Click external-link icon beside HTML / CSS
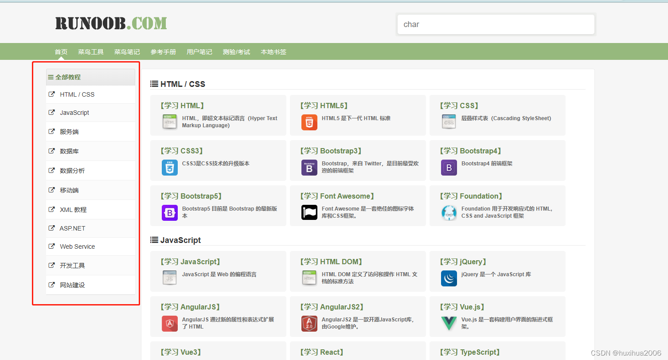The width and height of the screenshot is (668, 360). (x=51, y=94)
